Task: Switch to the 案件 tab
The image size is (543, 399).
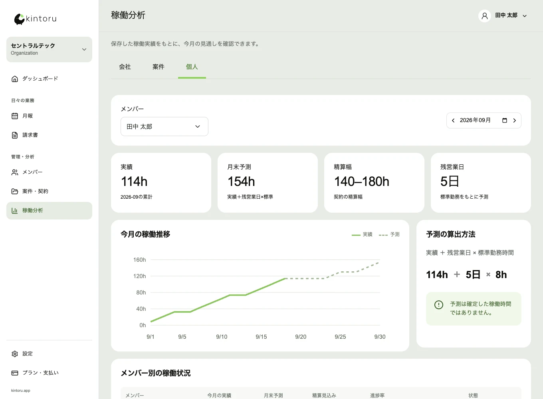Action: (x=159, y=67)
